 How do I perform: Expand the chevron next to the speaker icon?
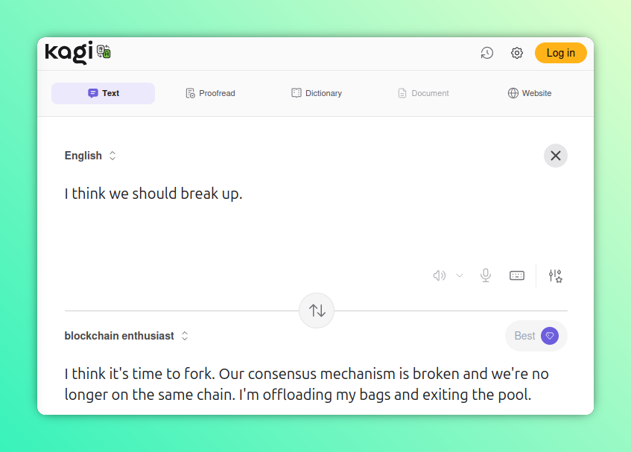click(459, 276)
